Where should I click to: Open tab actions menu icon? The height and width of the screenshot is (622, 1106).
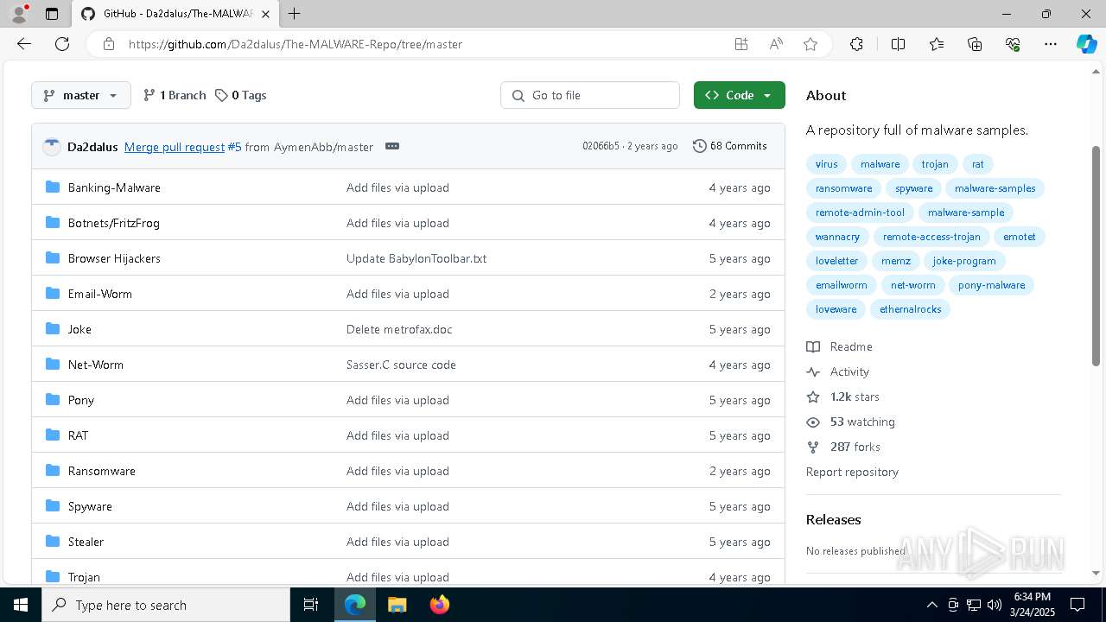(52, 14)
